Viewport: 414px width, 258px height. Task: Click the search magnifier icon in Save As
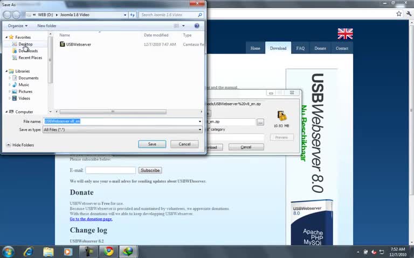200,15
